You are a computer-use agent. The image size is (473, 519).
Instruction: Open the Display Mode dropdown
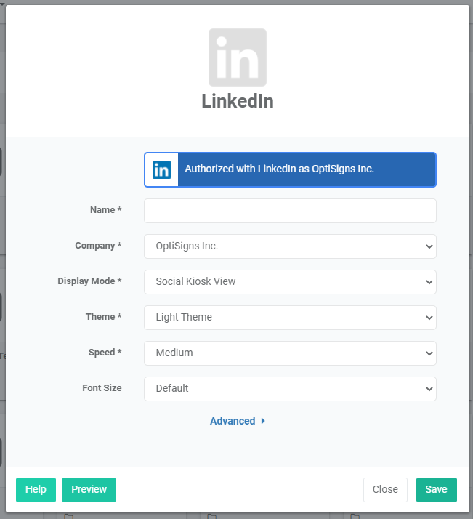click(x=290, y=282)
